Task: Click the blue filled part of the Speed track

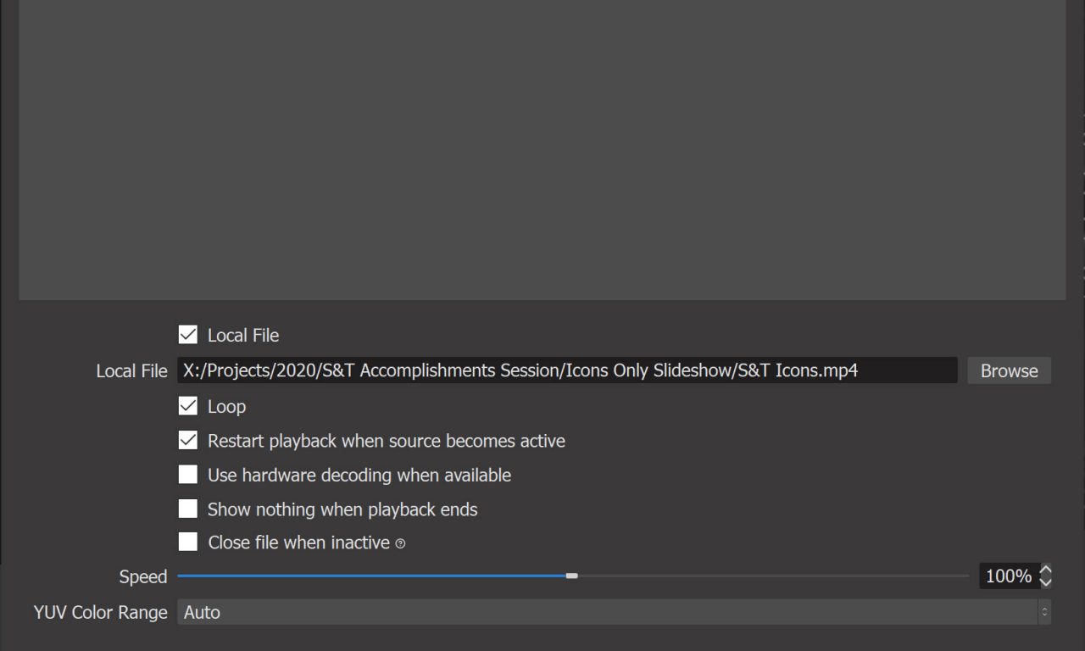Action: click(x=373, y=576)
